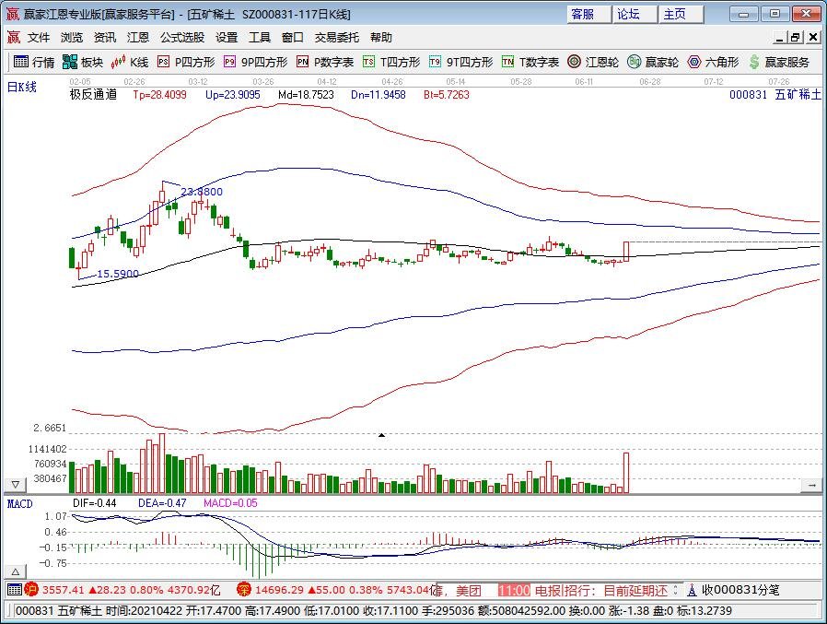Open the 浏览 menu
The height and width of the screenshot is (624, 827).
point(72,38)
